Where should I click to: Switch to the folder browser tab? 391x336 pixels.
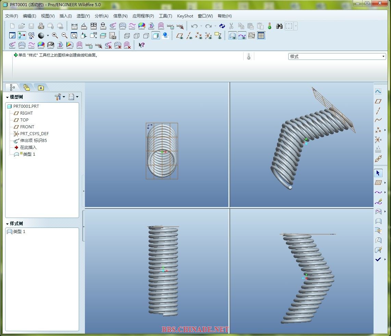(27, 88)
